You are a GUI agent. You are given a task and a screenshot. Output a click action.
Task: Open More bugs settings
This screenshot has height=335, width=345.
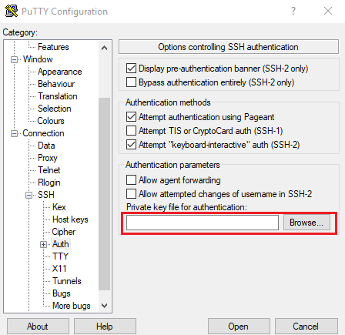tap(72, 306)
